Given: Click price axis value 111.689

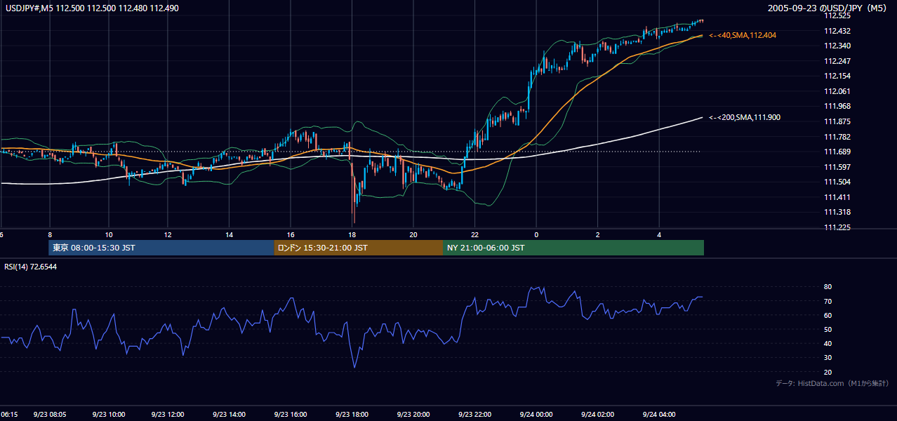Looking at the screenshot, I should [x=837, y=152].
